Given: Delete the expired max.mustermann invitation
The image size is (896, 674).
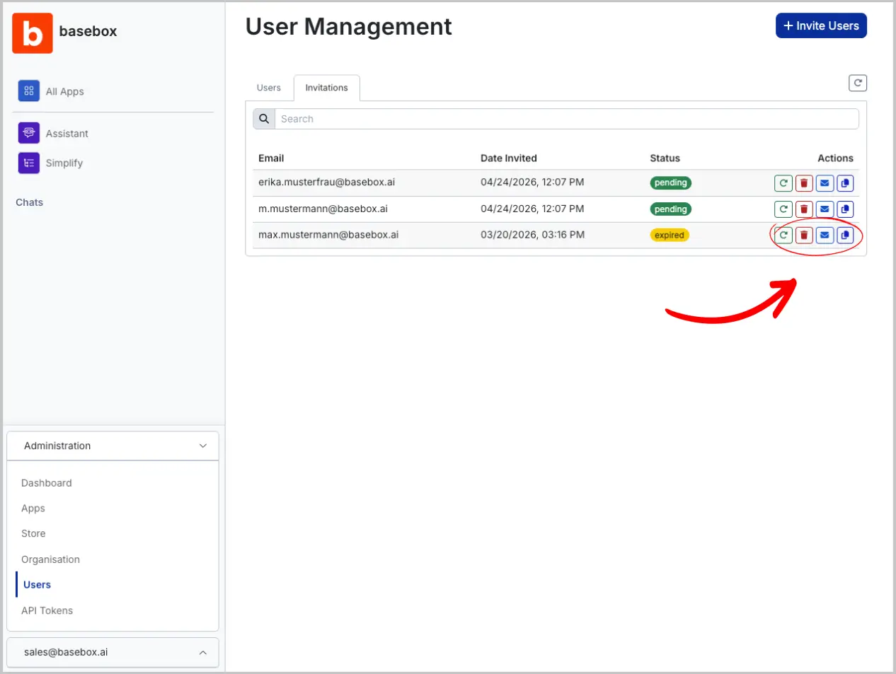Looking at the screenshot, I should (803, 235).
